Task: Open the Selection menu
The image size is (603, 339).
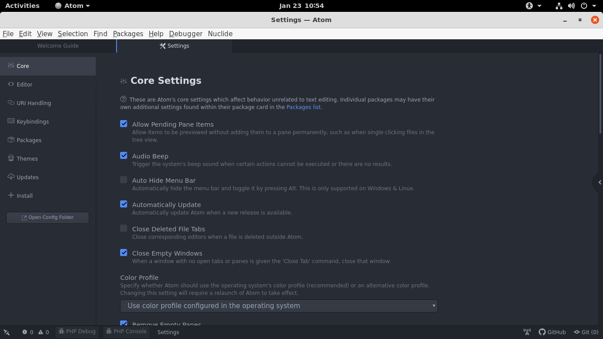Action: tap(73, 34)
